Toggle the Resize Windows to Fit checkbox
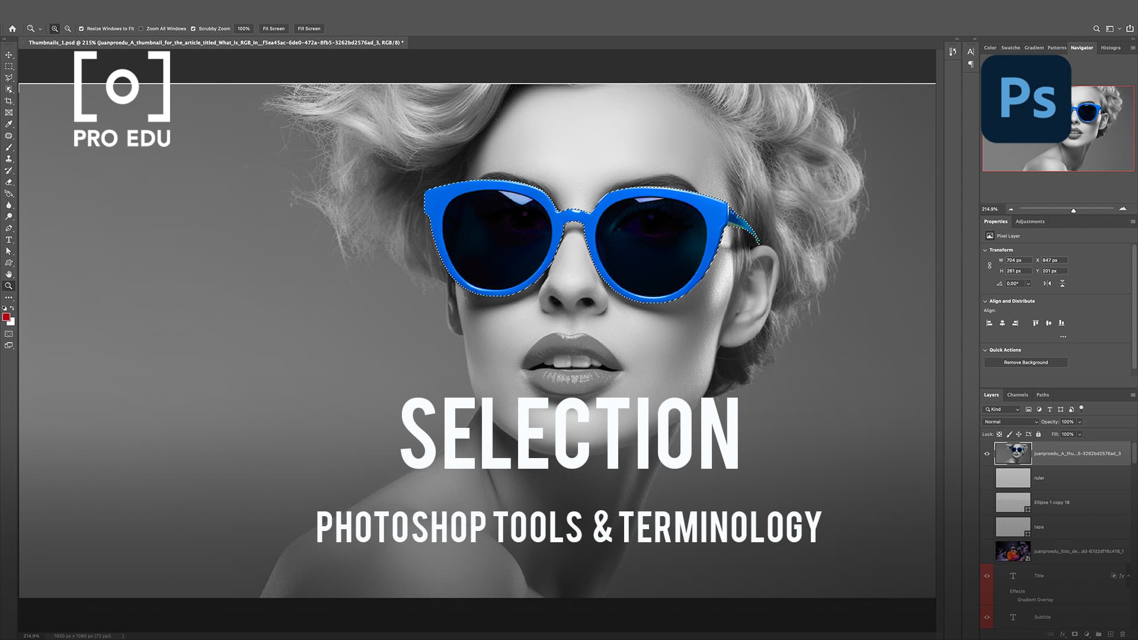 [81, 28]
